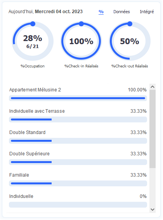Click the scroll down arrow in the list

(x=153, y=210)
